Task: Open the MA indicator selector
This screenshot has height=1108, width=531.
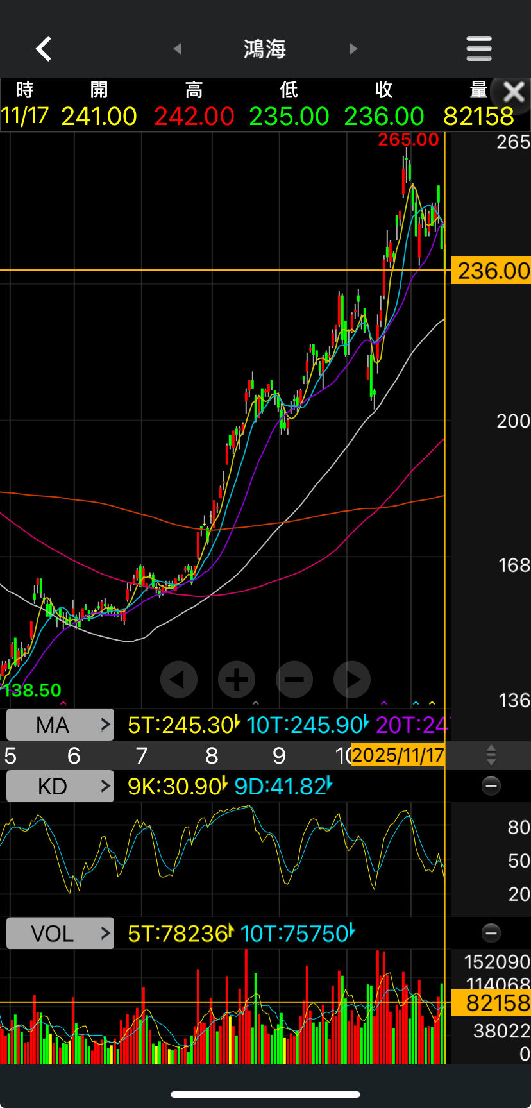Action: pos(60,725)
